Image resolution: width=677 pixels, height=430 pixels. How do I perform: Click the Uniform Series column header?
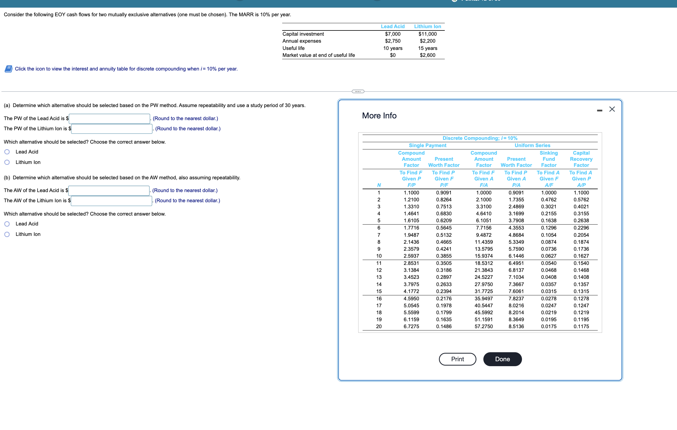coord(533,145)
